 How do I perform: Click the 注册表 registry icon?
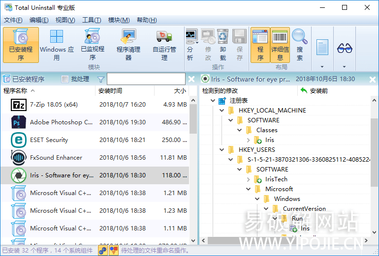tap(222, 101)
